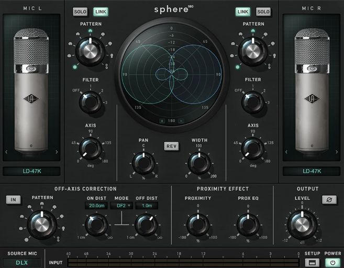Viewport: 344px width, 268px height.
Task: Toggle the left LINK button
Action: pyautogui.click(x=101, y=12)
